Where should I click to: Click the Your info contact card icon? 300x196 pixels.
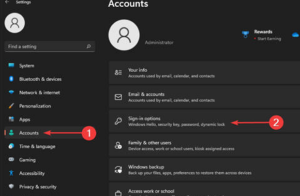(118, 73)
